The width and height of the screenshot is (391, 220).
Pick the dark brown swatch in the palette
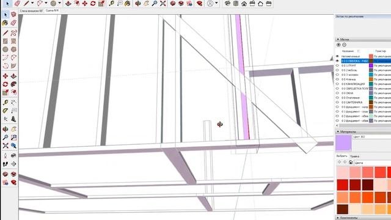(x=343, y=209)
